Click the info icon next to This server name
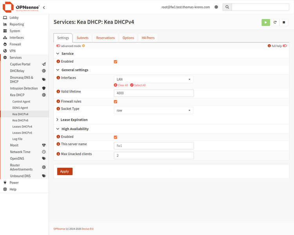The image size is (294, 235). 58,144
